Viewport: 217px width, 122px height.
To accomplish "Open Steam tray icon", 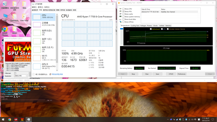I will click(x=177, y=120).
